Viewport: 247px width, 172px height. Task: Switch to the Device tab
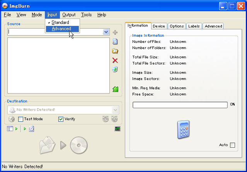159,26
